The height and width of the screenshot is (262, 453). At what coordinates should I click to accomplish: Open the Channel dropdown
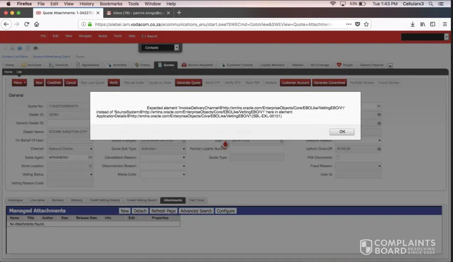[x=91, y=149]
